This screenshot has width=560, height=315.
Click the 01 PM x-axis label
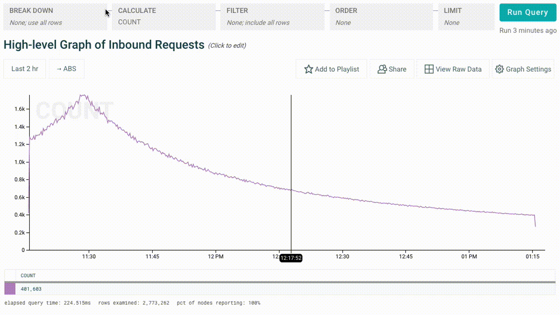point(469,257)
